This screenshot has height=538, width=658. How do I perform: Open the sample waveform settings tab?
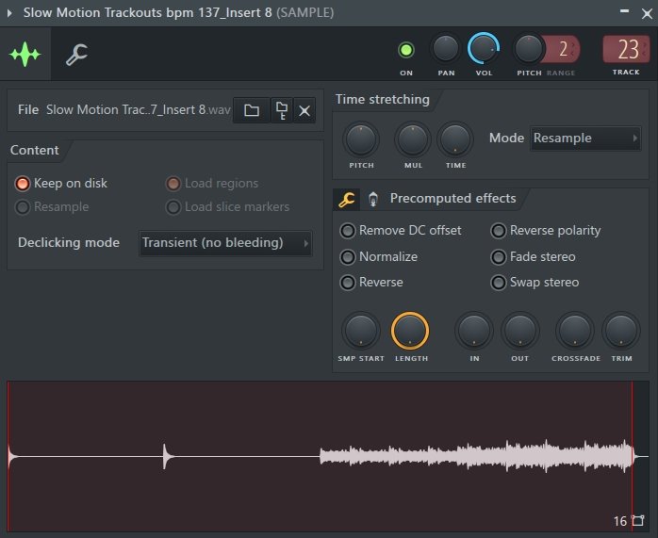pyautogui.click(x=25, y=54)
